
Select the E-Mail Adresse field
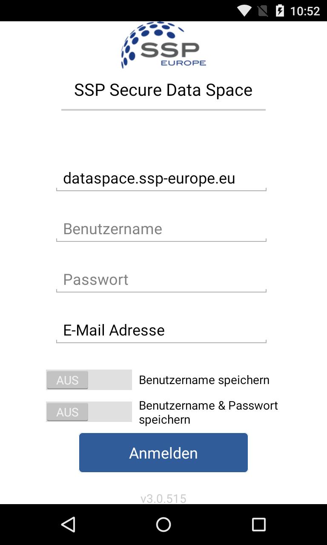click(161, 330)
